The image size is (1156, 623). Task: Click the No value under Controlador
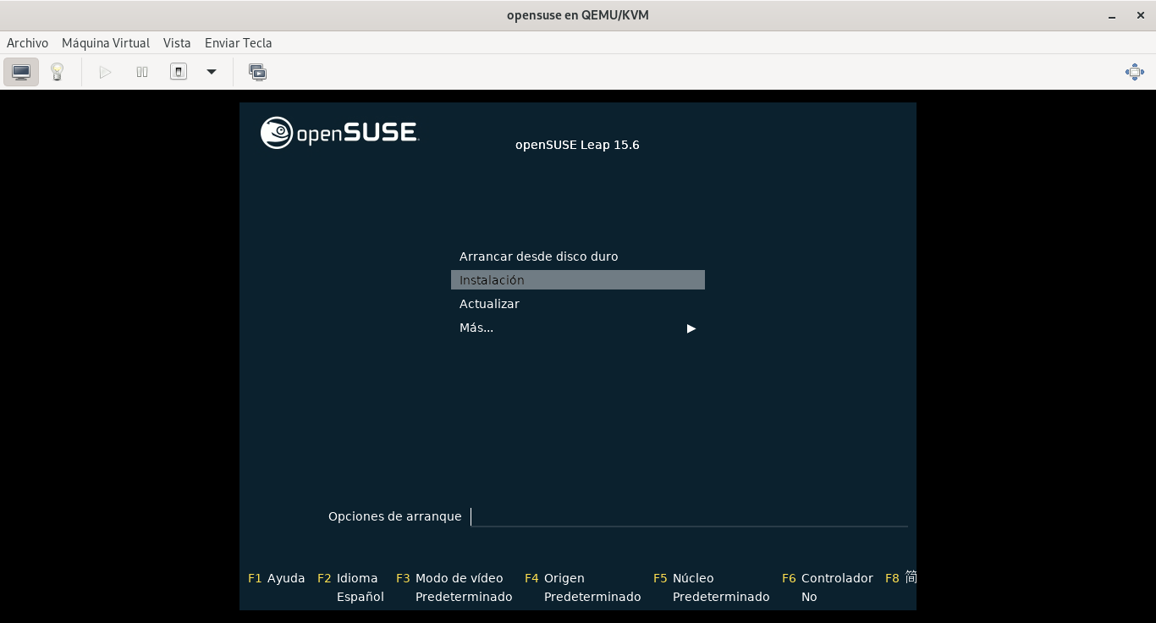pyautogui.click(x=809, y=597)
